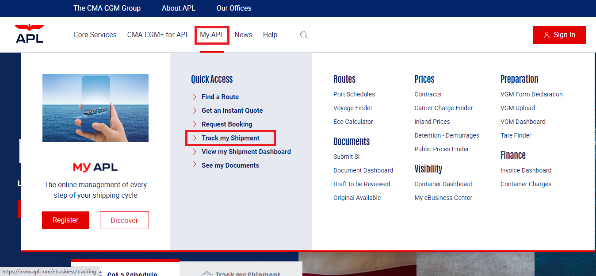
Task: Click chevron beside View my Shipment Dashboard
Action: [195, 152]
